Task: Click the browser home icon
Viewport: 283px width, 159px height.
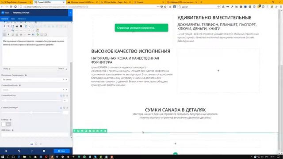Action: click(x=15, y=7)
